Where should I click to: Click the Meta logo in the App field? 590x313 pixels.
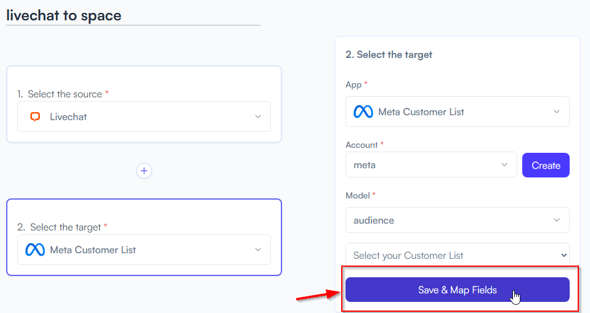tap(363, 112)
